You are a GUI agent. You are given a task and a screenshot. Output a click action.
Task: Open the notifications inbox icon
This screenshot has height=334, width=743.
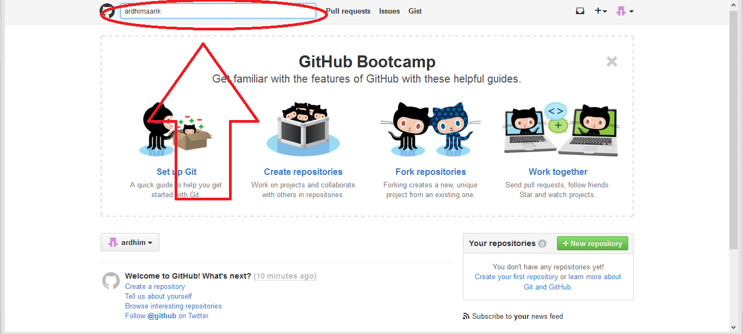point(580,11)
